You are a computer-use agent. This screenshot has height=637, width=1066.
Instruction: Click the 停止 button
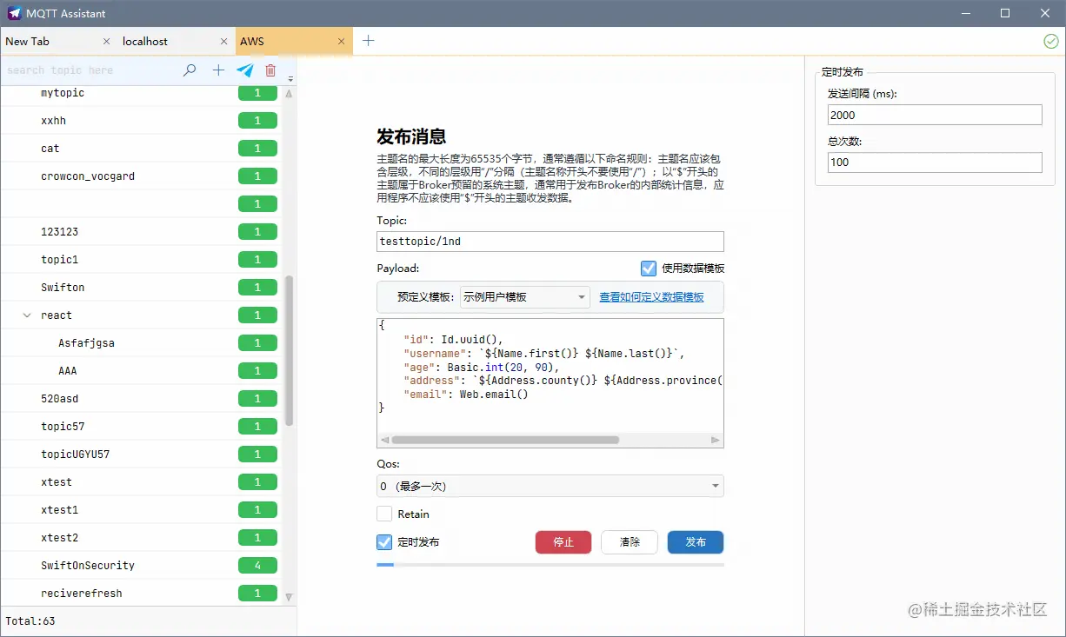tap(563, 542)
